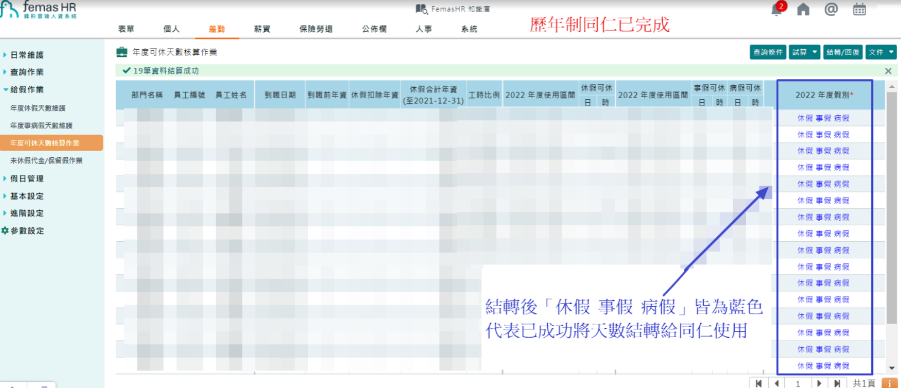Open the 試算 dropdown button

pyautogui.click(x=804, y=52)
